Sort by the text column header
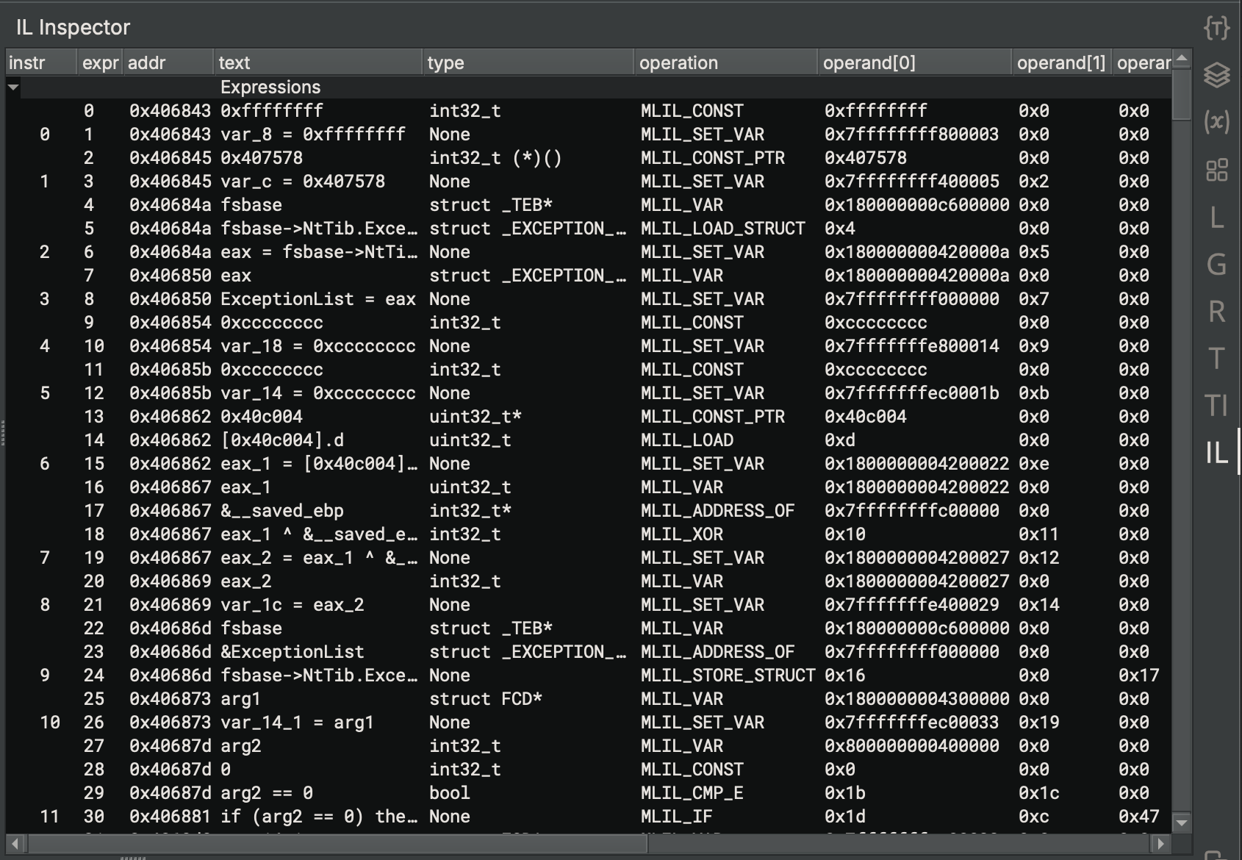 [318, 62]
